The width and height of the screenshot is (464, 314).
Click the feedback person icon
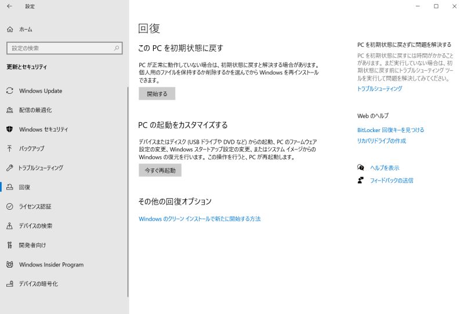tap(360, 180)
